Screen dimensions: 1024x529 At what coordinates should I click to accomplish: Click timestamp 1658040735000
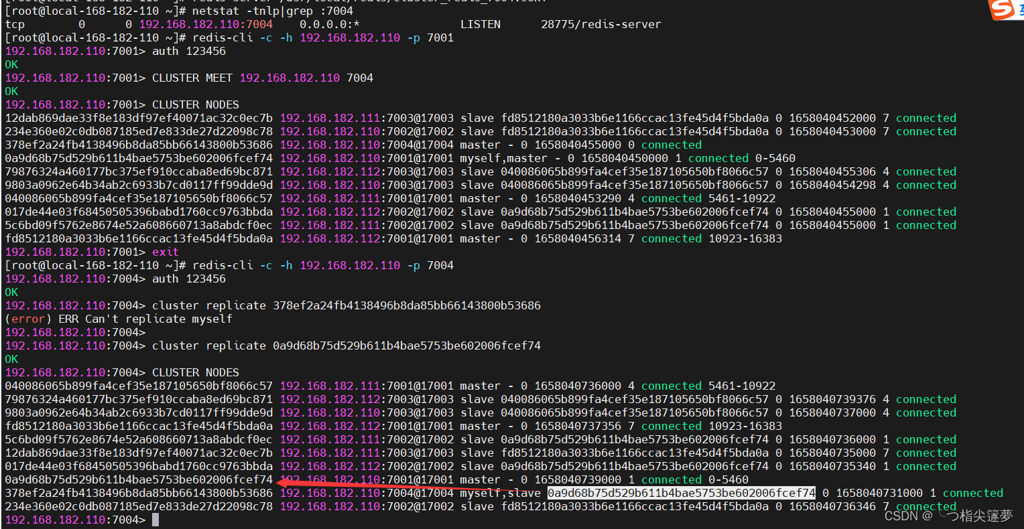(x=832, y=453)
